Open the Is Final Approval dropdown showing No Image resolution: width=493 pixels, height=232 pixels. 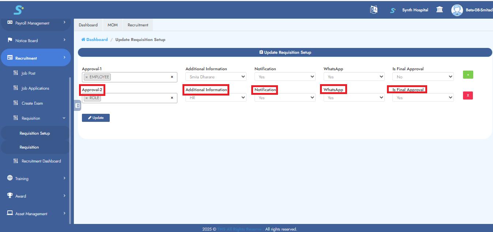tap(423, 76)
